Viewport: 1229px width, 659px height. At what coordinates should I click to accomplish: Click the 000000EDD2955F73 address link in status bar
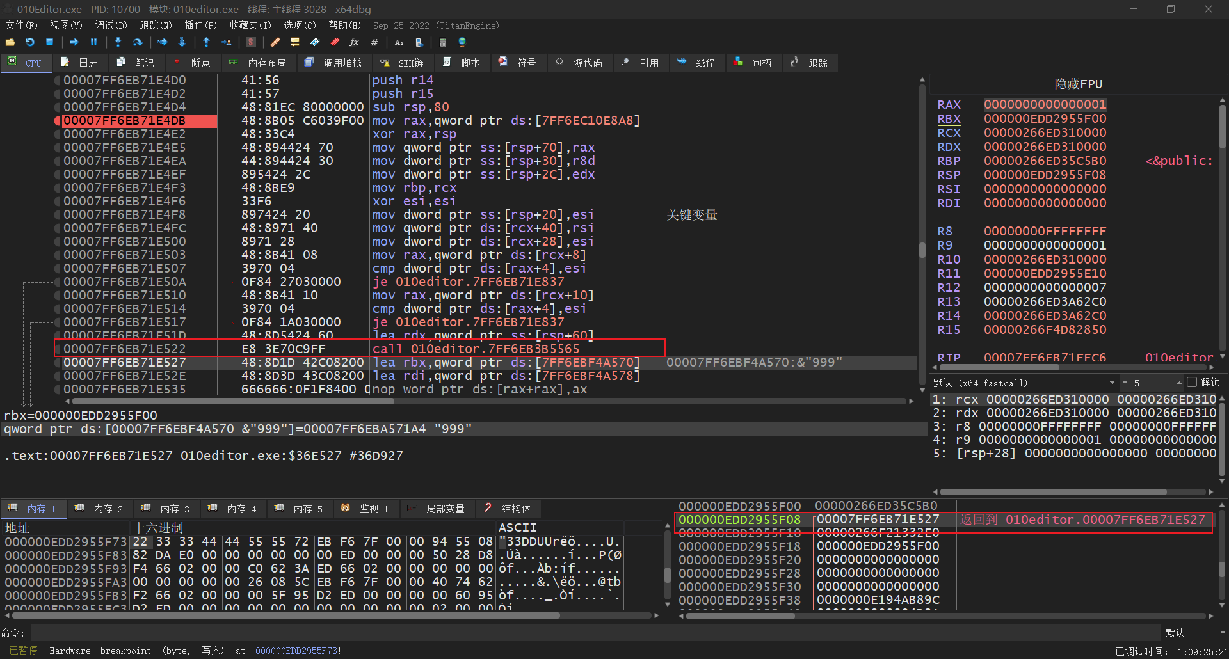pos(297,651)
